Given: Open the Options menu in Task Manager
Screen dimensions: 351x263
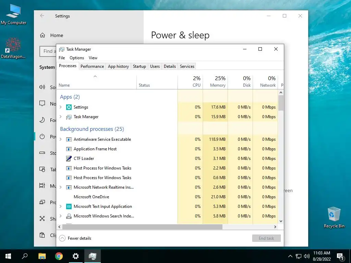Looking at the screenshot, I should 77,58.
